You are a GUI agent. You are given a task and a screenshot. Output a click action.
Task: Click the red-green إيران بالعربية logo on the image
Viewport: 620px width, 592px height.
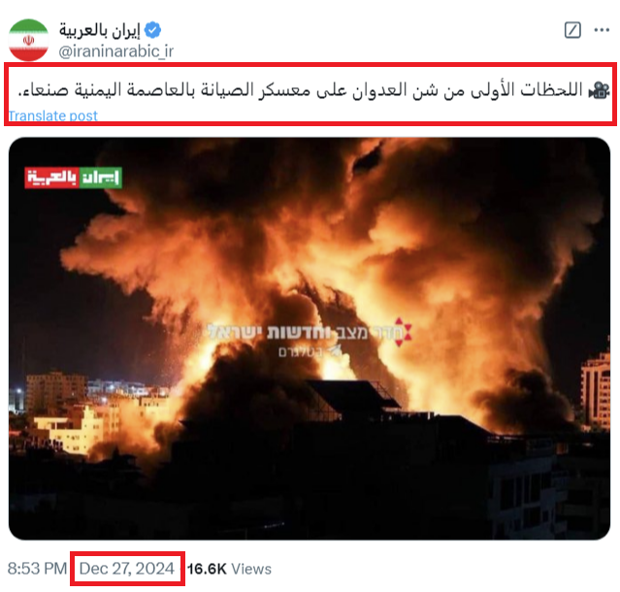coord(74,178)
